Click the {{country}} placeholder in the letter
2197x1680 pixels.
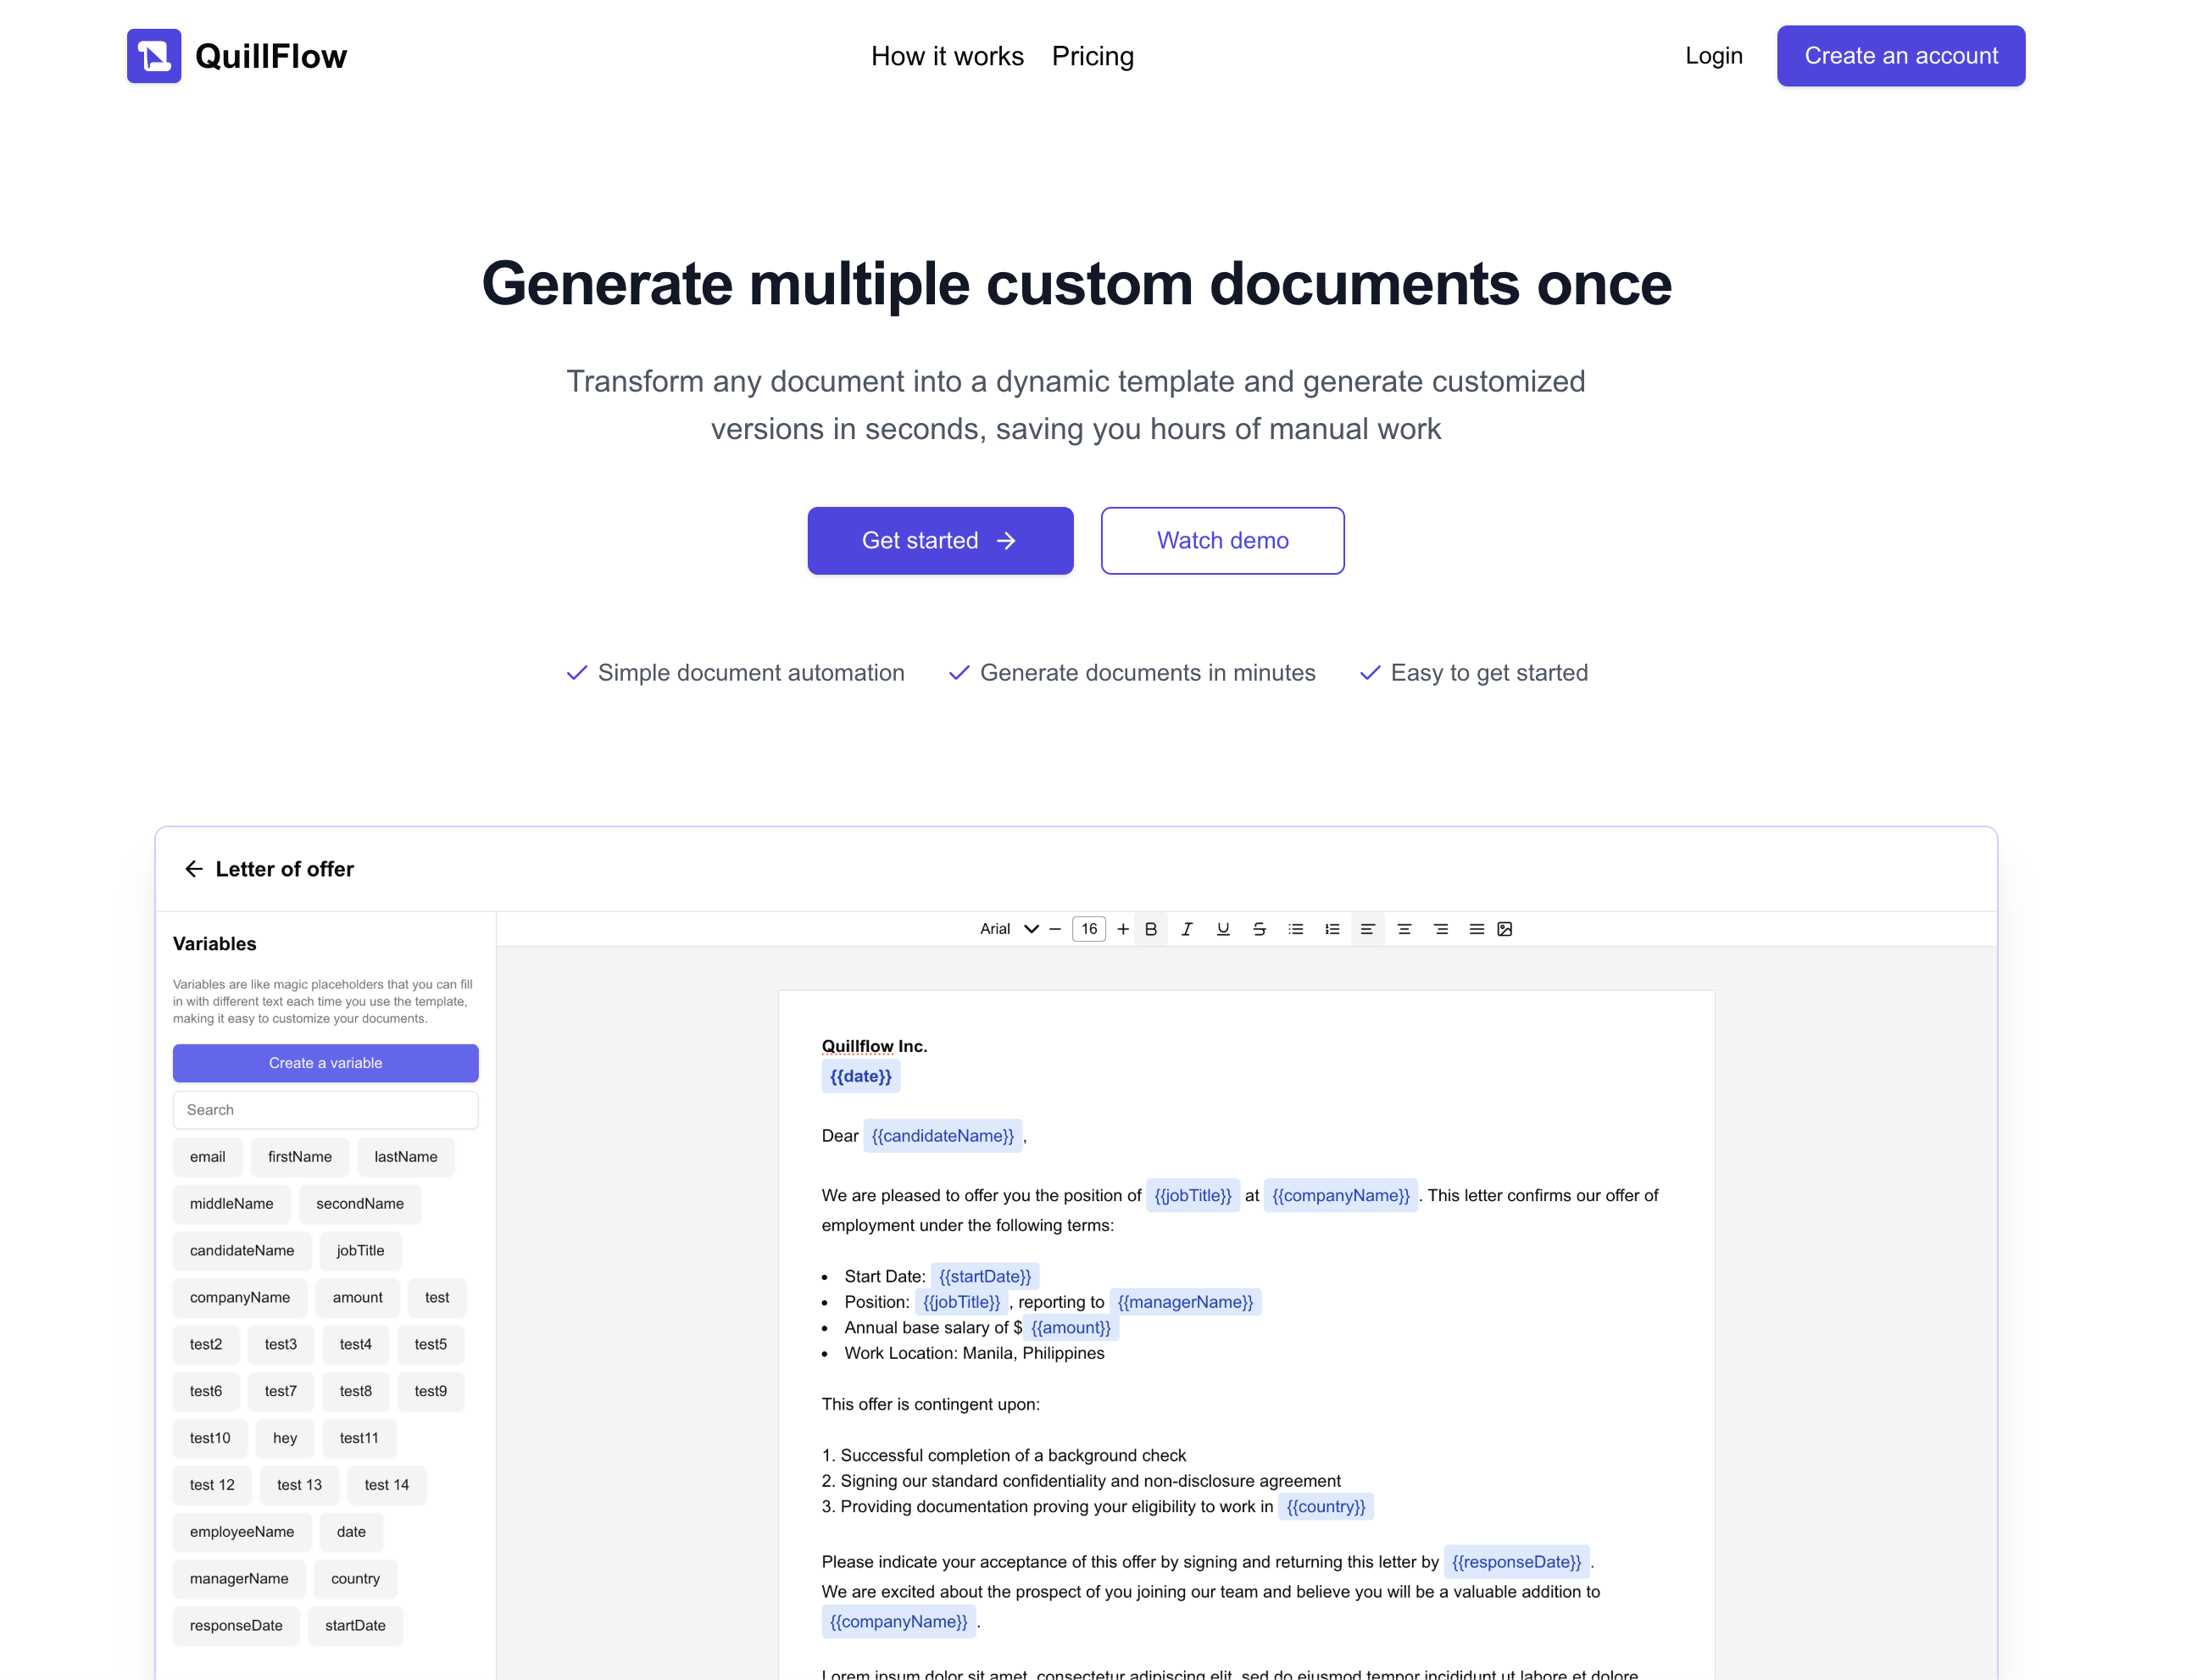tap(1326, 1507)
